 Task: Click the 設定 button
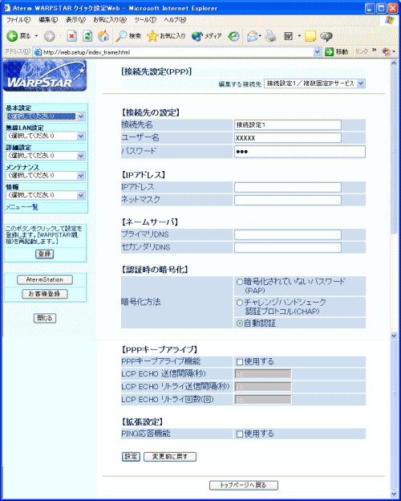pos(131,457)
